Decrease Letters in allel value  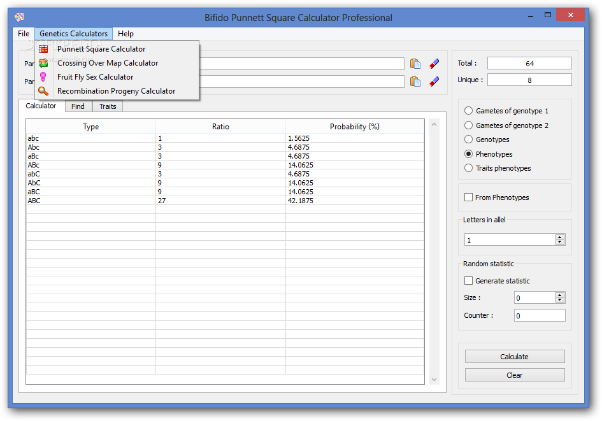(x=560, y=242)
